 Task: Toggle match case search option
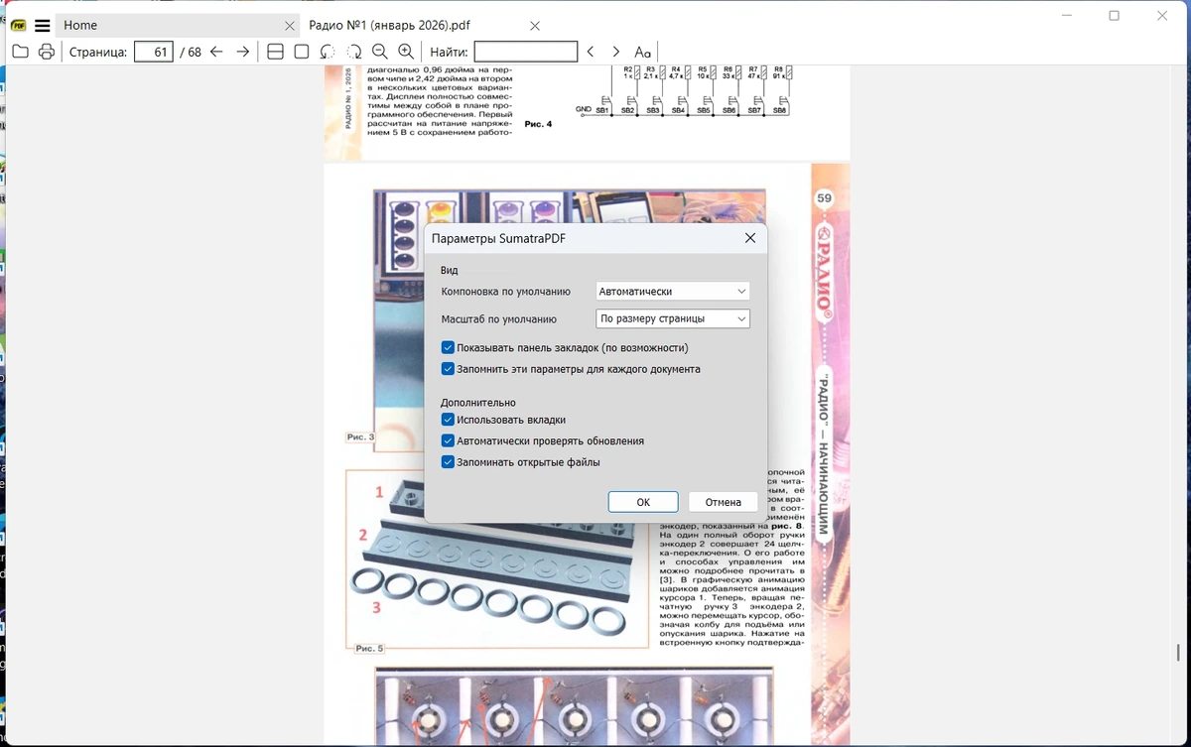[643, 52]
